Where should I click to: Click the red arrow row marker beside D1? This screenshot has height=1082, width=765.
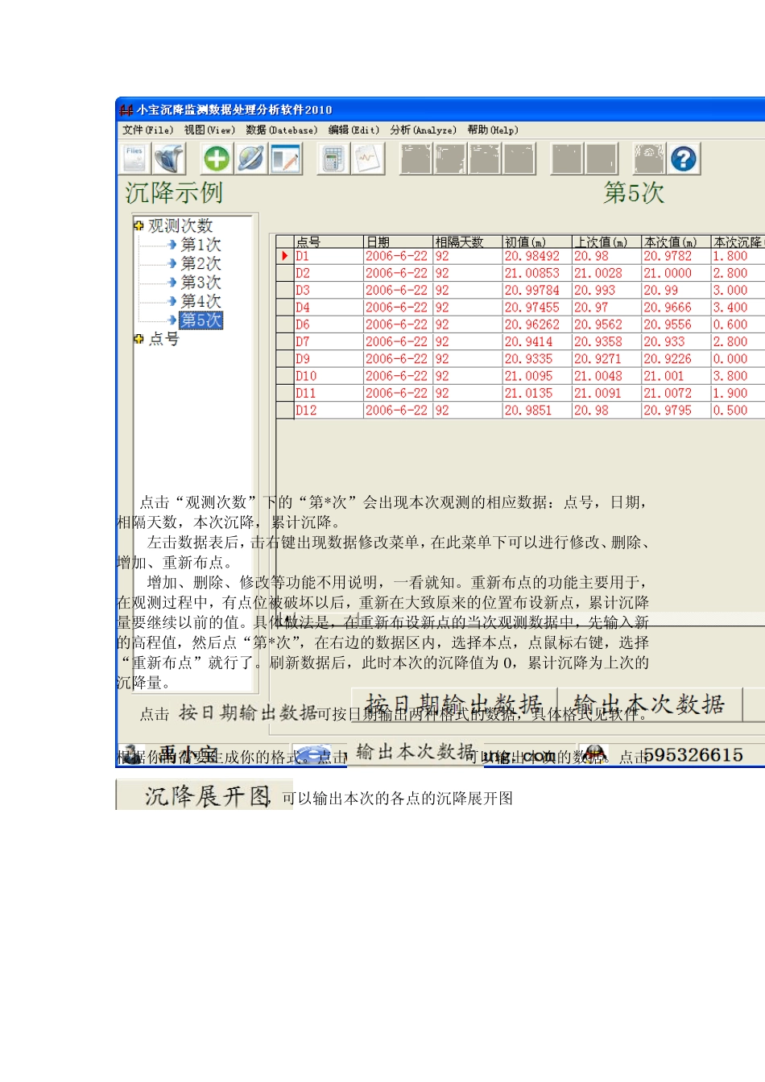click(285, 256)
